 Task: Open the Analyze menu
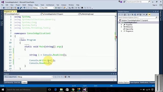tap(64, 5)
